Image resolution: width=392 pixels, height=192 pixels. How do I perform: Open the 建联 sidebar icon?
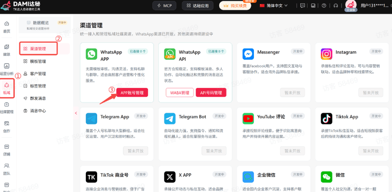(7, 47)
